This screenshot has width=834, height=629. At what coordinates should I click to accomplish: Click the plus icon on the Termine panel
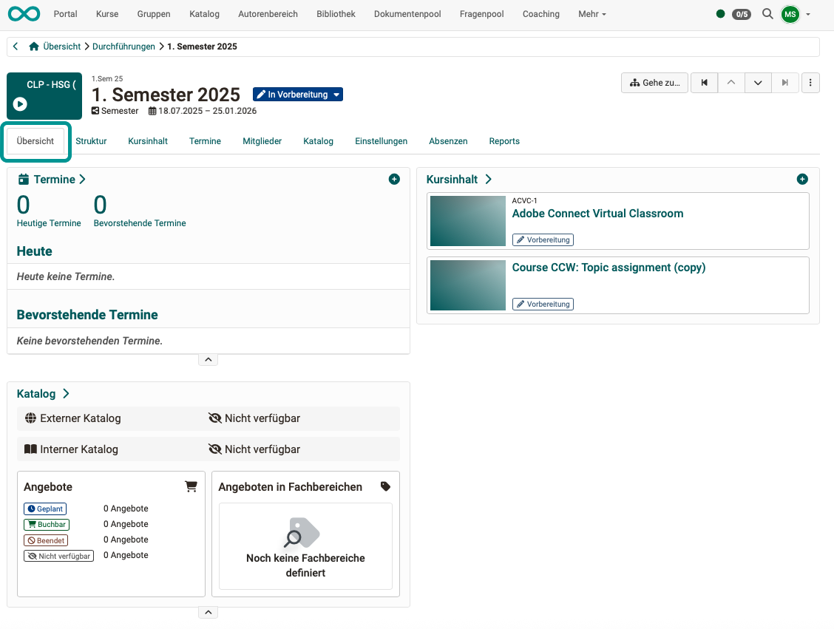394,179
